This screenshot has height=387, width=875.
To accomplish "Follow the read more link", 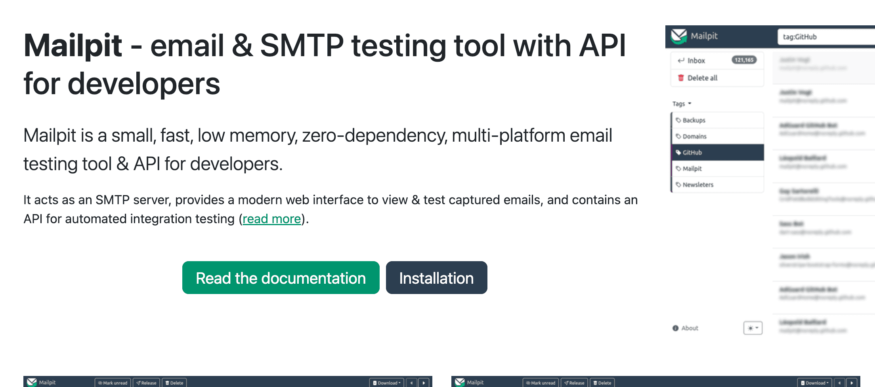I will [272, 219].
